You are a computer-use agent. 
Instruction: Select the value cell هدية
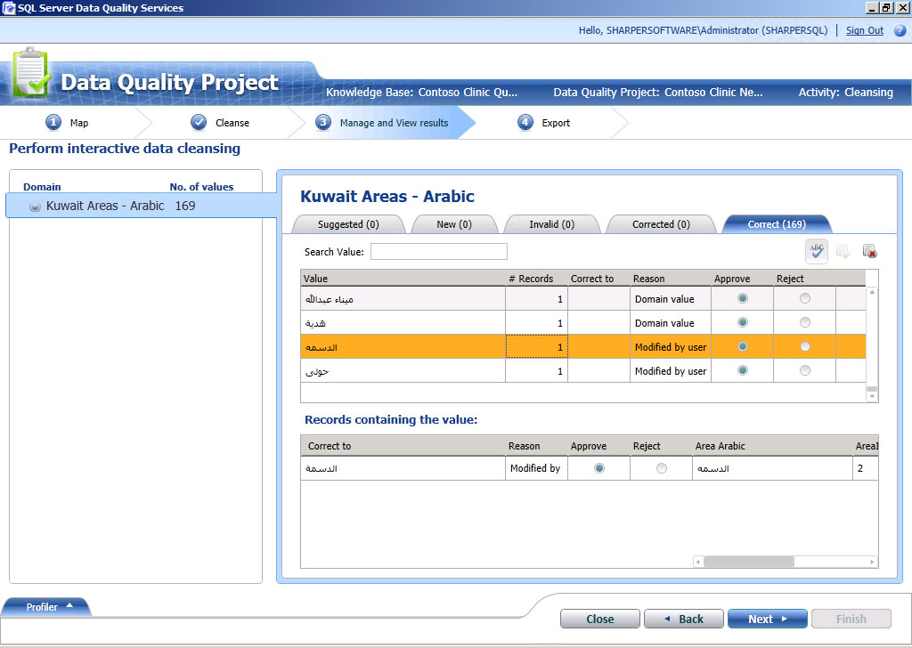tap(403, 322)
